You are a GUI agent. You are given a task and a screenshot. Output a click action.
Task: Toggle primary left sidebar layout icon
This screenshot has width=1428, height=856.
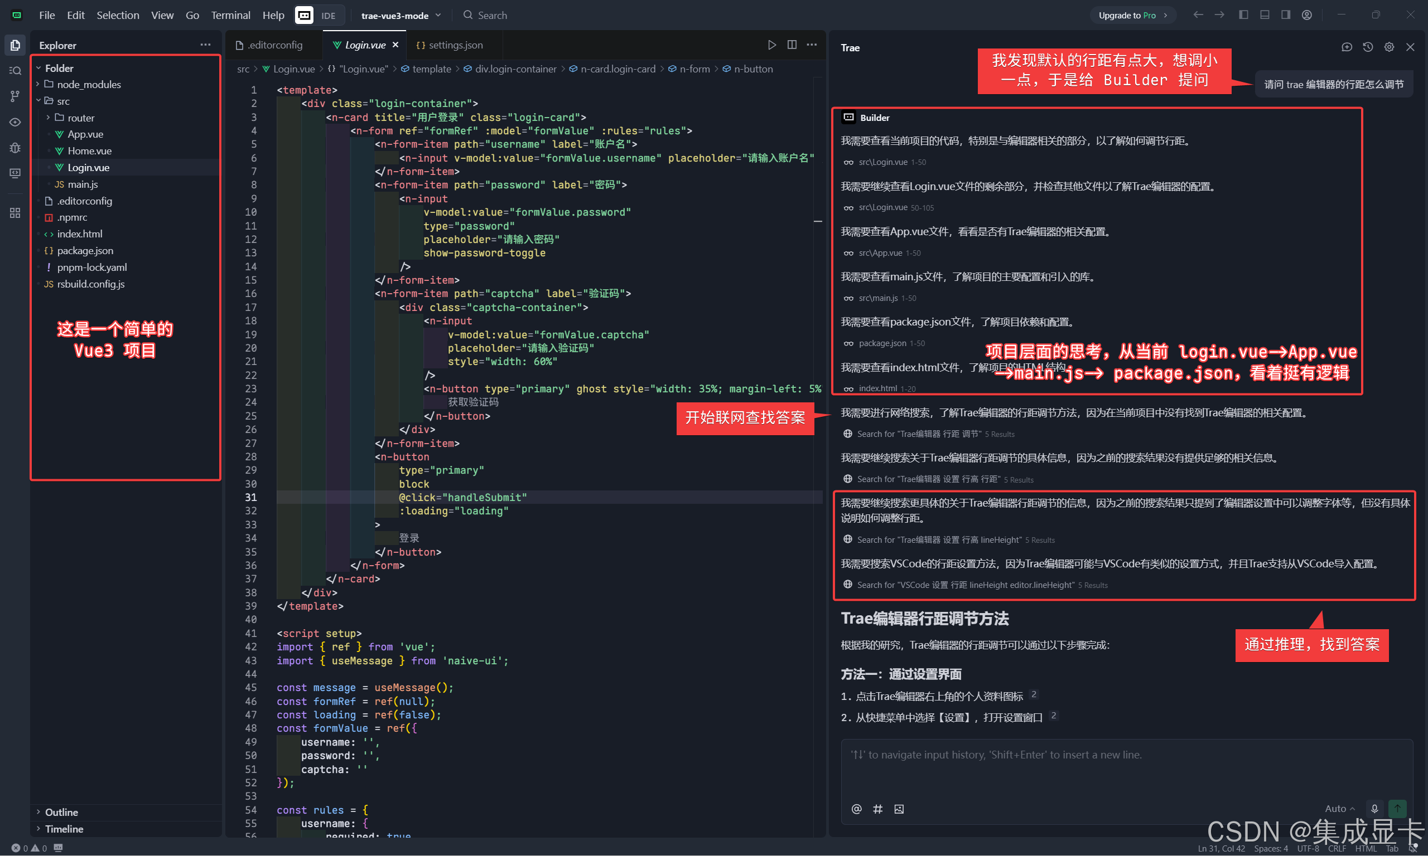1243,15
